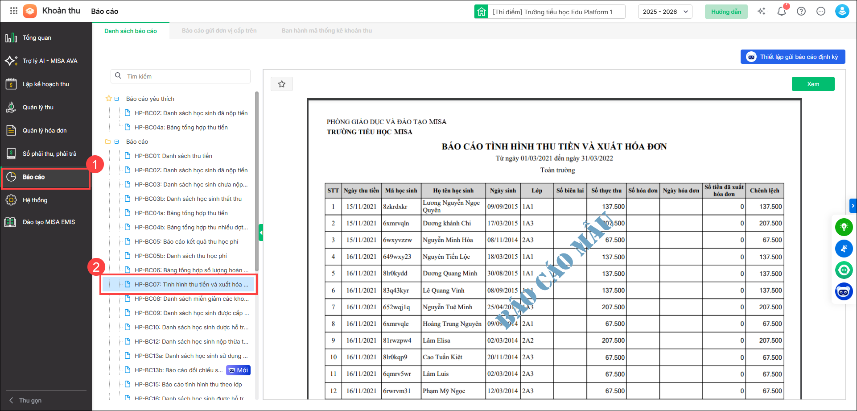
Task: Click the notification bell icon
Action: pos(781,12)
